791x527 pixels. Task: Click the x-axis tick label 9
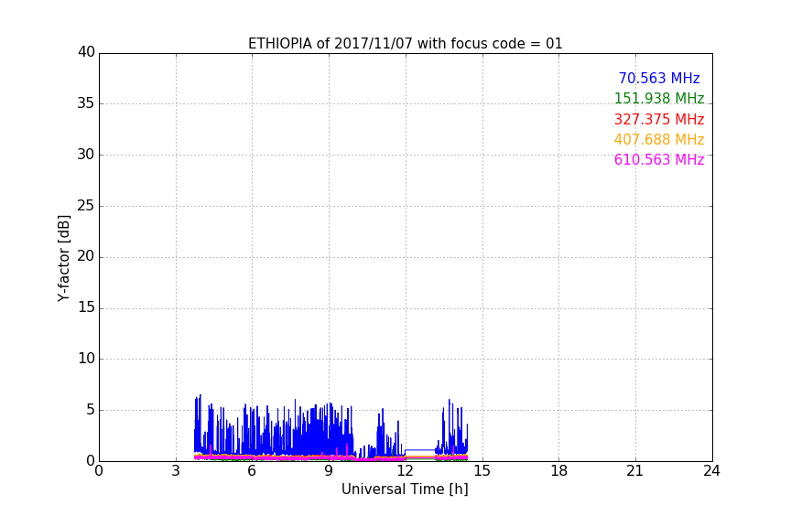(329, 471)
